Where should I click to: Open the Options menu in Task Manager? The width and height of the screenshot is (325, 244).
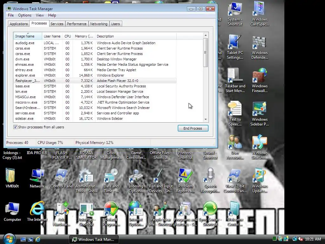pos(25,15)
